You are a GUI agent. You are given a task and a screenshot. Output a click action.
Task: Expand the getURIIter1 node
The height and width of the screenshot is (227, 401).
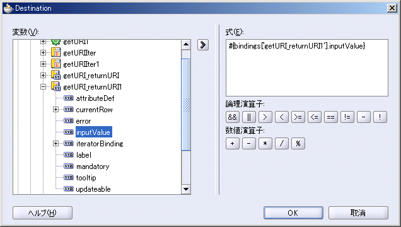click(x=43, y=64)
